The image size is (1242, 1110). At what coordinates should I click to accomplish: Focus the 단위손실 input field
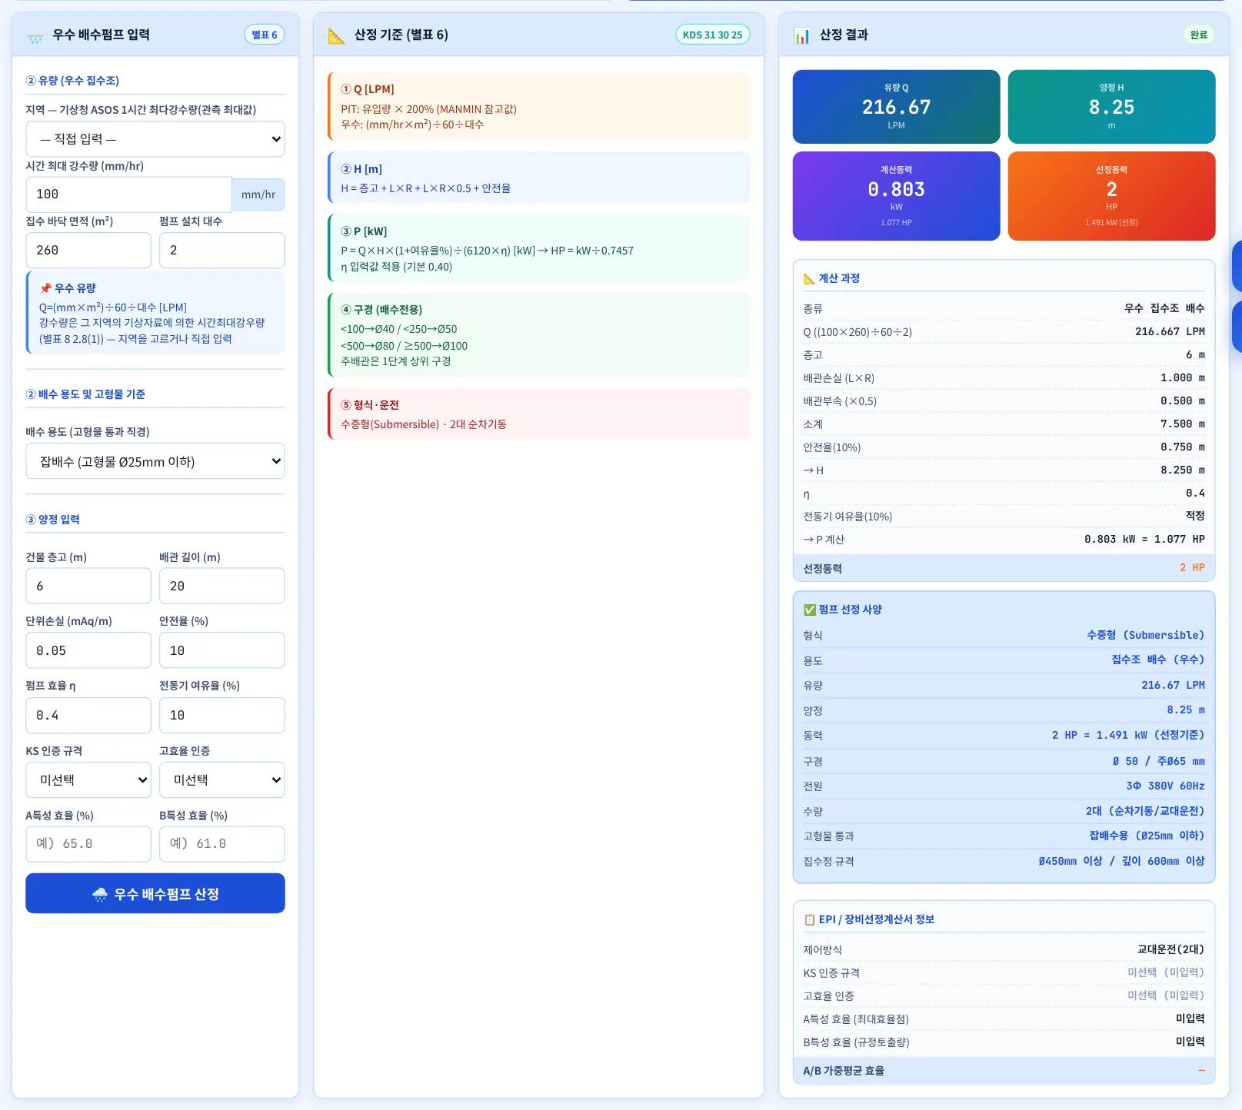88,650
